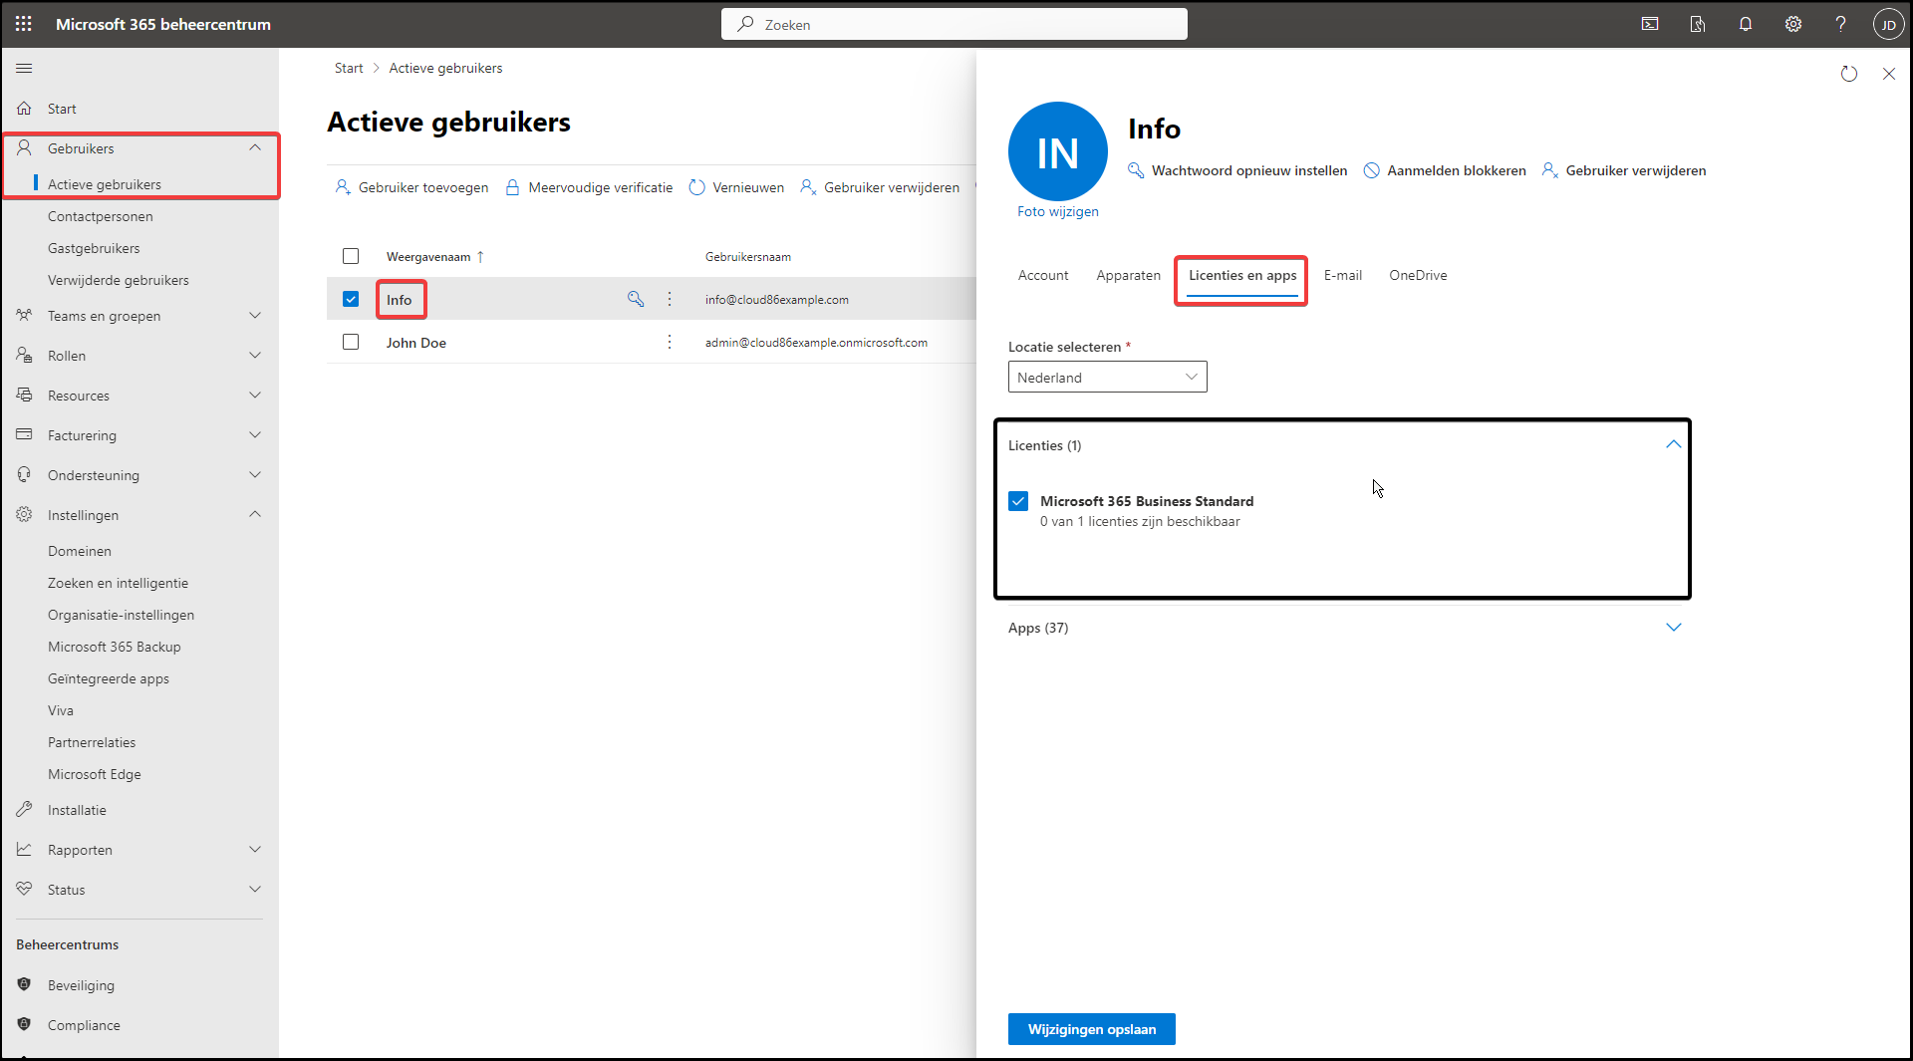Expand the Teams en groepen chevron
Screen dimensions: 1913x1061
coord(255,316)
